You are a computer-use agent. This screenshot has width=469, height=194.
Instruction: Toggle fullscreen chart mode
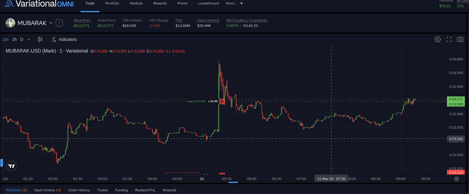tap(449, 39)
